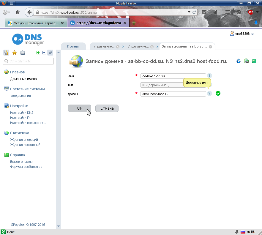Open the 'Тип' NS dropdown
The image size is (262, 235).
[173, 85]
